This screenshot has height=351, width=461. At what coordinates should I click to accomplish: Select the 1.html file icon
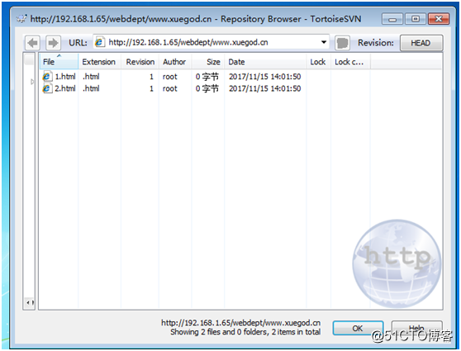tap(47, 77)
